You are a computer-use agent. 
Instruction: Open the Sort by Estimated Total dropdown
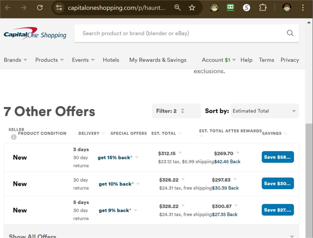tap(264, 111)
